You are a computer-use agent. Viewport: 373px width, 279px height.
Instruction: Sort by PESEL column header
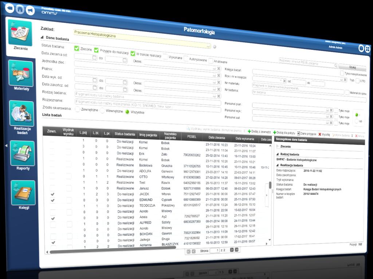[x=192, y=137]
